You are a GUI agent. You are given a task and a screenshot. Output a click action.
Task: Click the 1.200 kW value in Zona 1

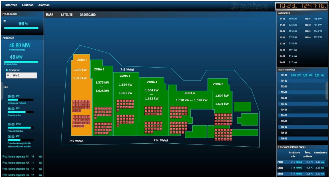coord(80,70)
